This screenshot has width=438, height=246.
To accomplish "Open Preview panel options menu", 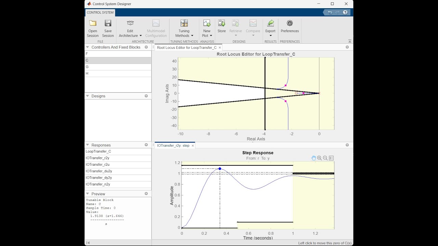I will point(146,194).
